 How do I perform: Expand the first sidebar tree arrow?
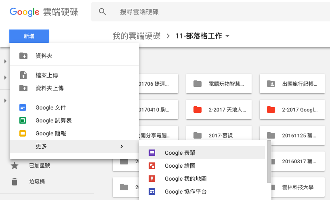(x=5, y=61)
